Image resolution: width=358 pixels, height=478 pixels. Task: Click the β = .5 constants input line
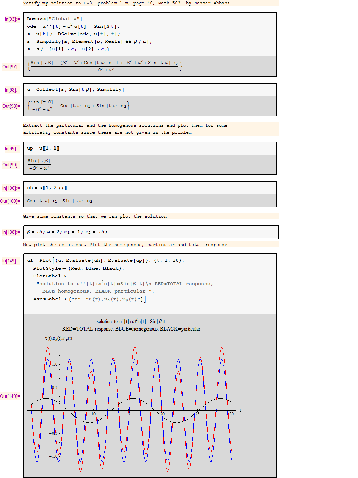67,232
